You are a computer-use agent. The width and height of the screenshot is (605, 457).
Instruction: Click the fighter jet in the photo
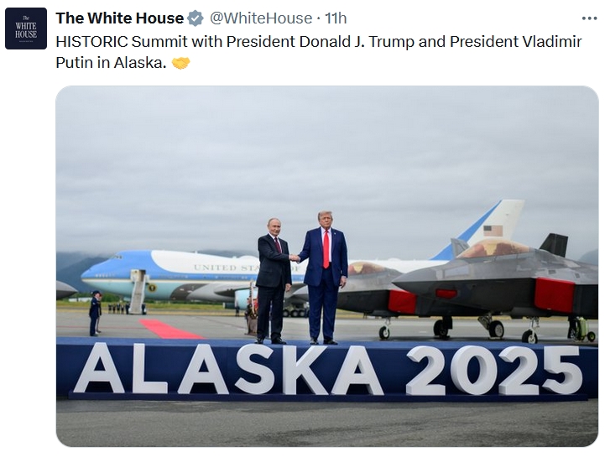point(498,289)
